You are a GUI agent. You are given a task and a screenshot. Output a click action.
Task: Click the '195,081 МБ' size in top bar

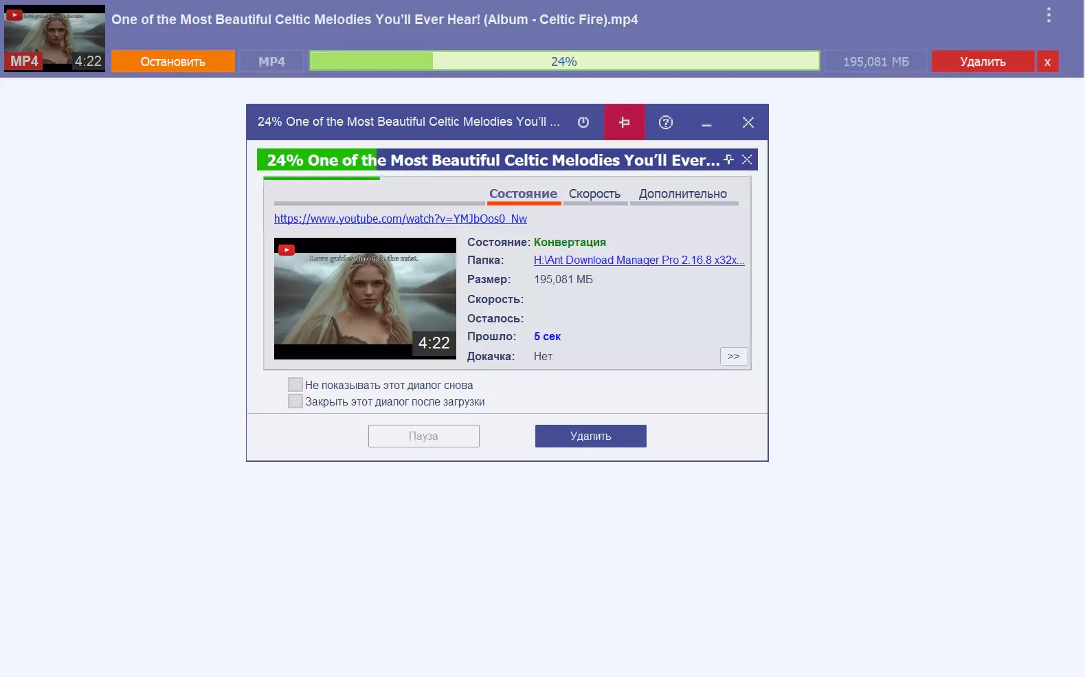tap(876, 61)
